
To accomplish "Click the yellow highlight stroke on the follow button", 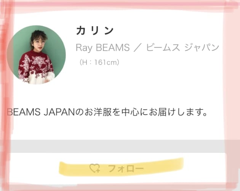I will pos(121,167).
